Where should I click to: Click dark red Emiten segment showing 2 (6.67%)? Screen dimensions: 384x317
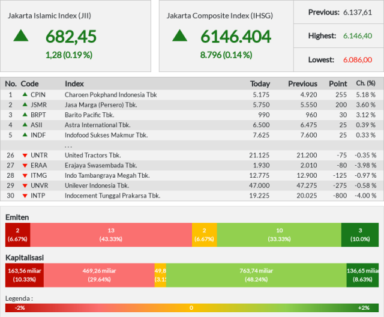point(17,235)
